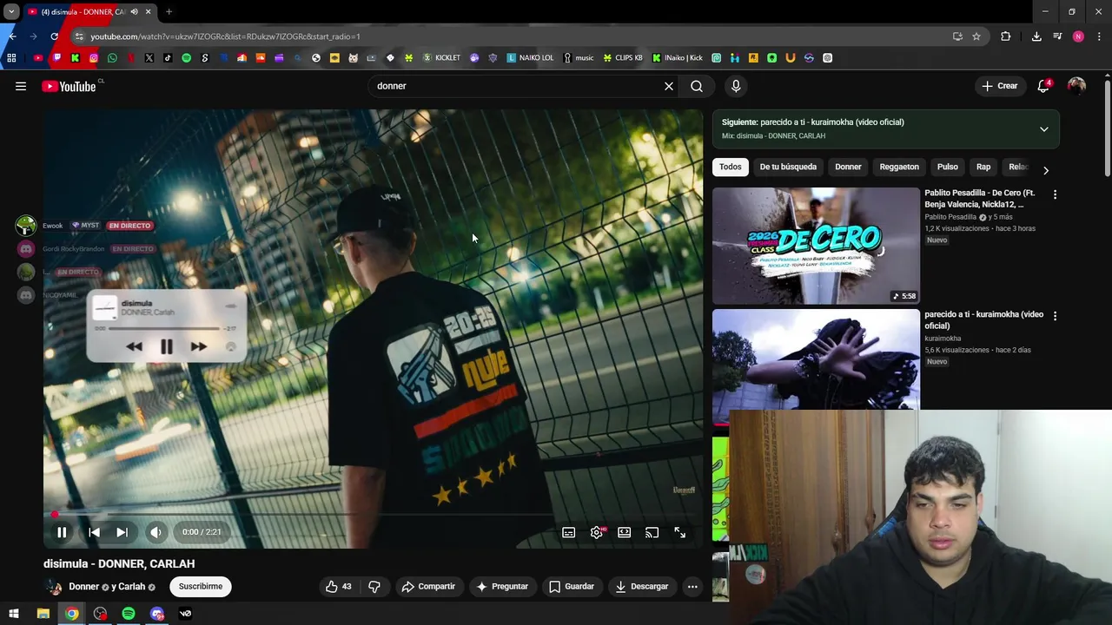1112x625 pixels.
Task: Toggle subtitles in the video player
Action: 568,532
